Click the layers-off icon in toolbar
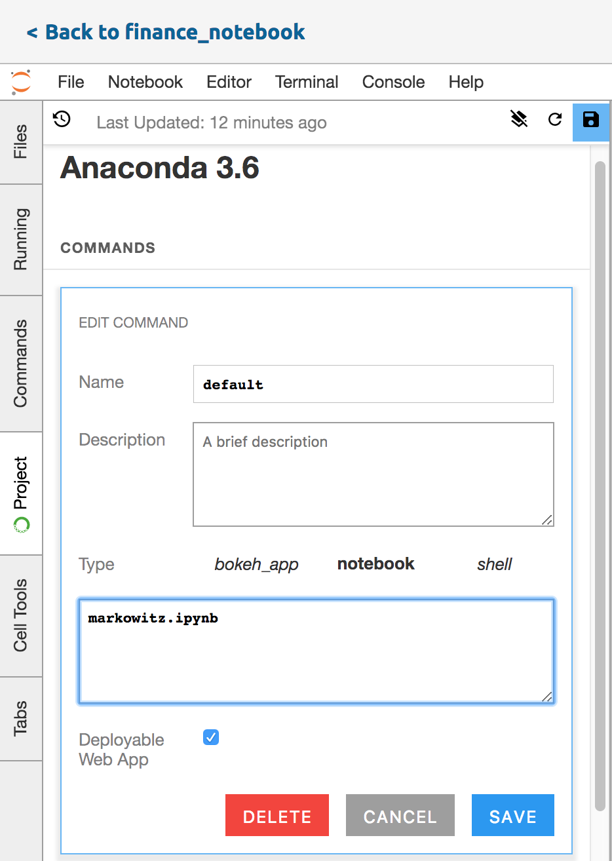The height and width of the screenshot is (861, 612). coord(519,119)
